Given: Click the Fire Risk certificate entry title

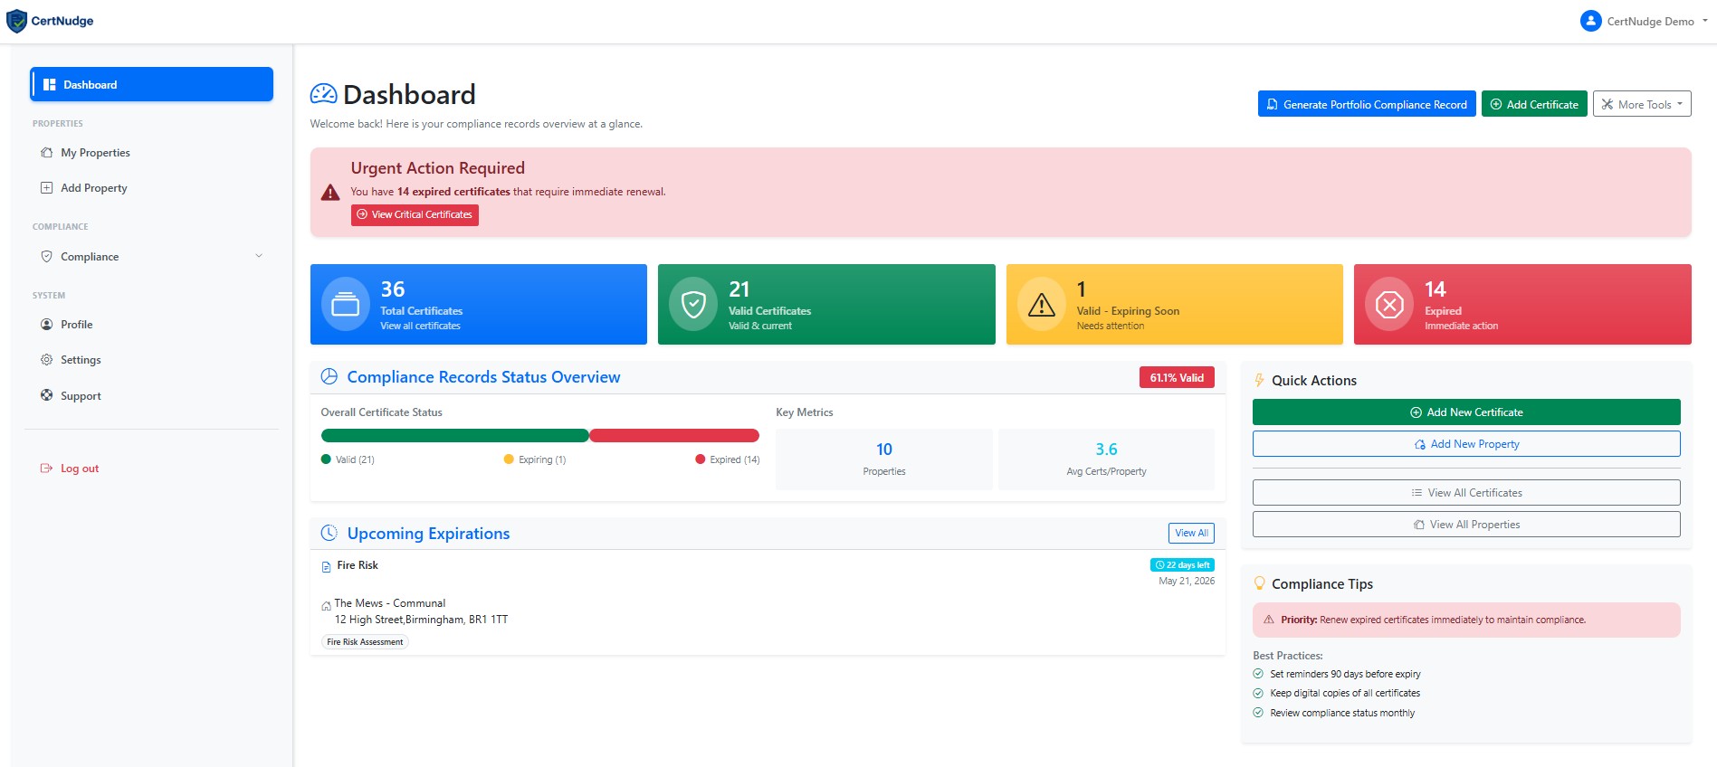Looking at the screenshot, I should (358, 565).
